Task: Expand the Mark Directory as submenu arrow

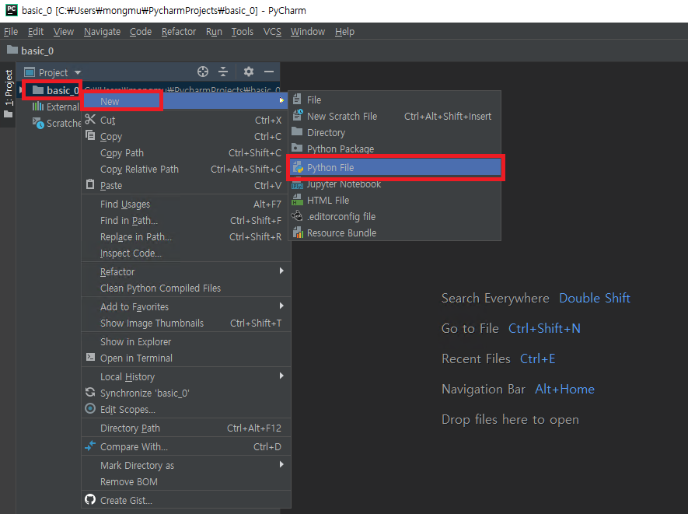Action: point(281,464)
